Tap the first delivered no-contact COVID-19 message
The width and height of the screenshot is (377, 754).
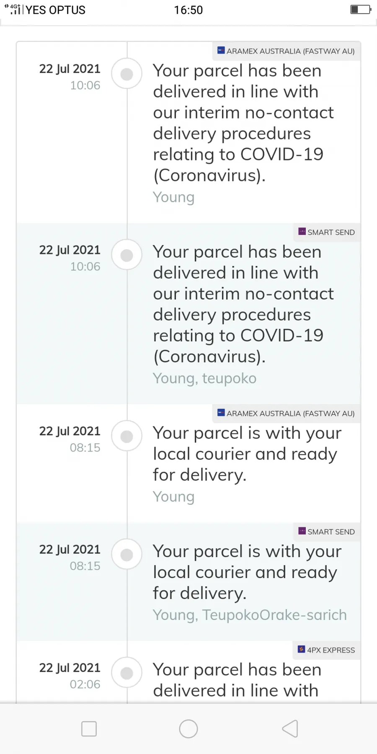243,123
